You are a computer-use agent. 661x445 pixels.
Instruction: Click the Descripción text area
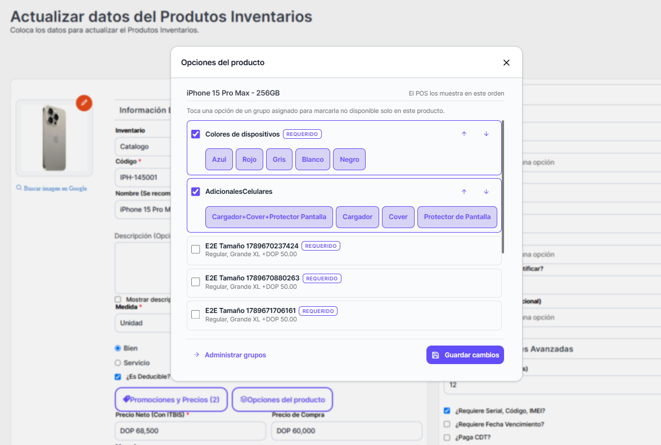click(143, 268)
